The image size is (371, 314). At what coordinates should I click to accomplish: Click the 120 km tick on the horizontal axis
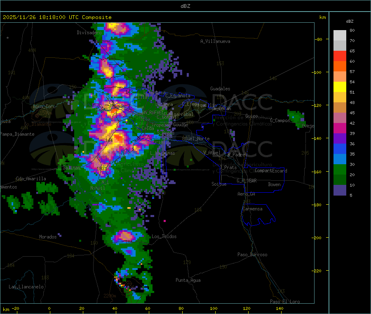pos(247,309)
